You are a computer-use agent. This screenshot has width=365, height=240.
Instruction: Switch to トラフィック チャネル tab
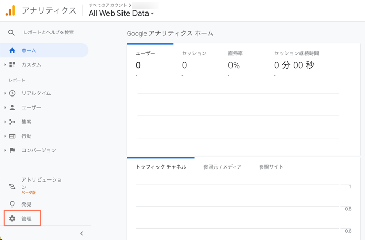[x=161, y=167]
